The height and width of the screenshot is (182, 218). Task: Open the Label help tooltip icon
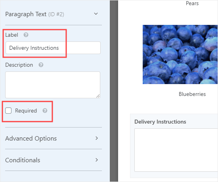coord(26,35)
